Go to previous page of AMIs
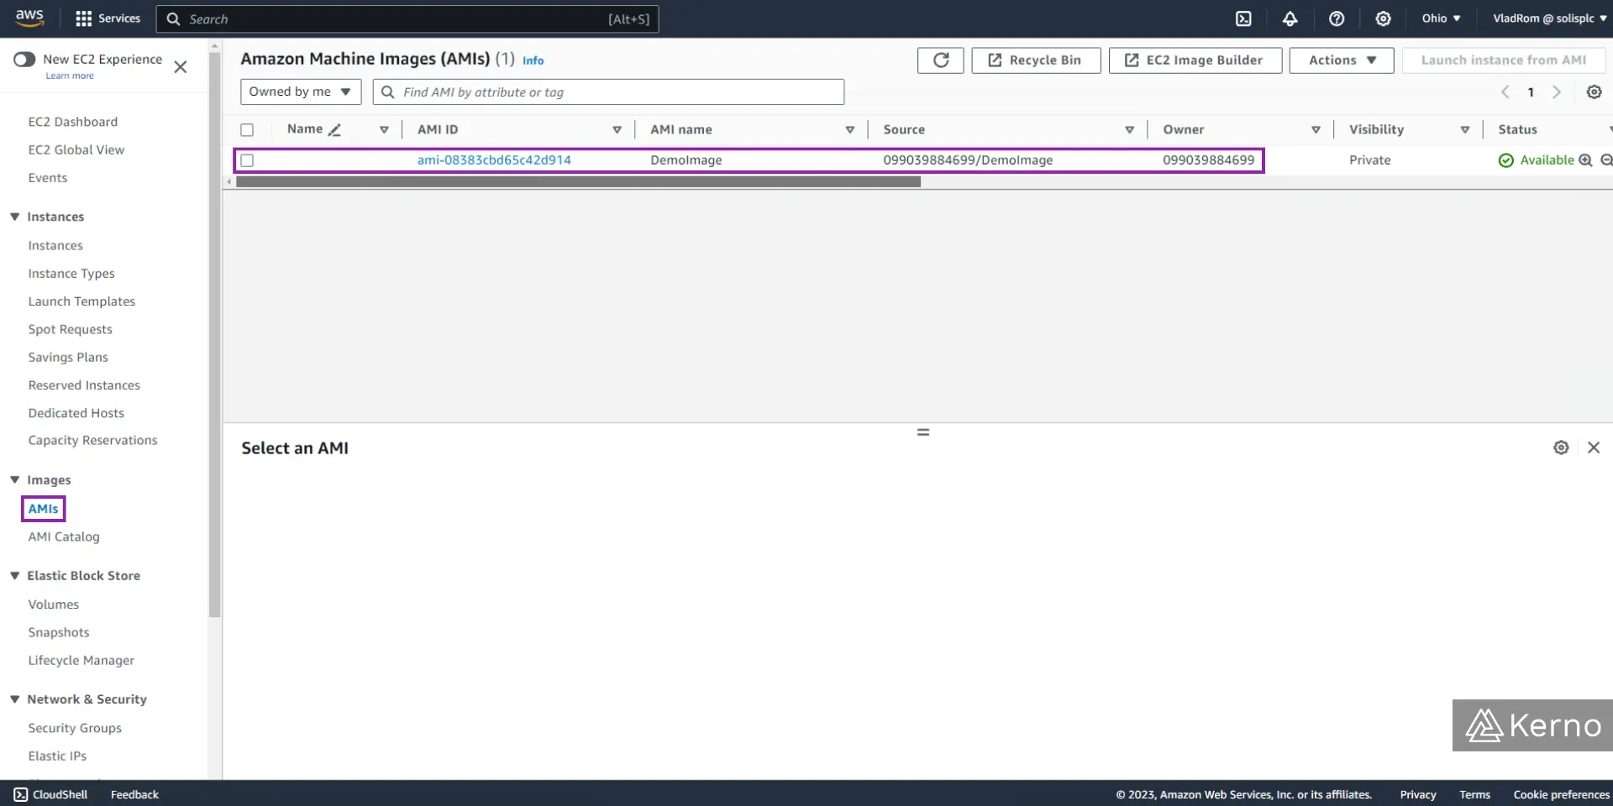Viewport: 1613px width, 806px height. [1505, 92]
